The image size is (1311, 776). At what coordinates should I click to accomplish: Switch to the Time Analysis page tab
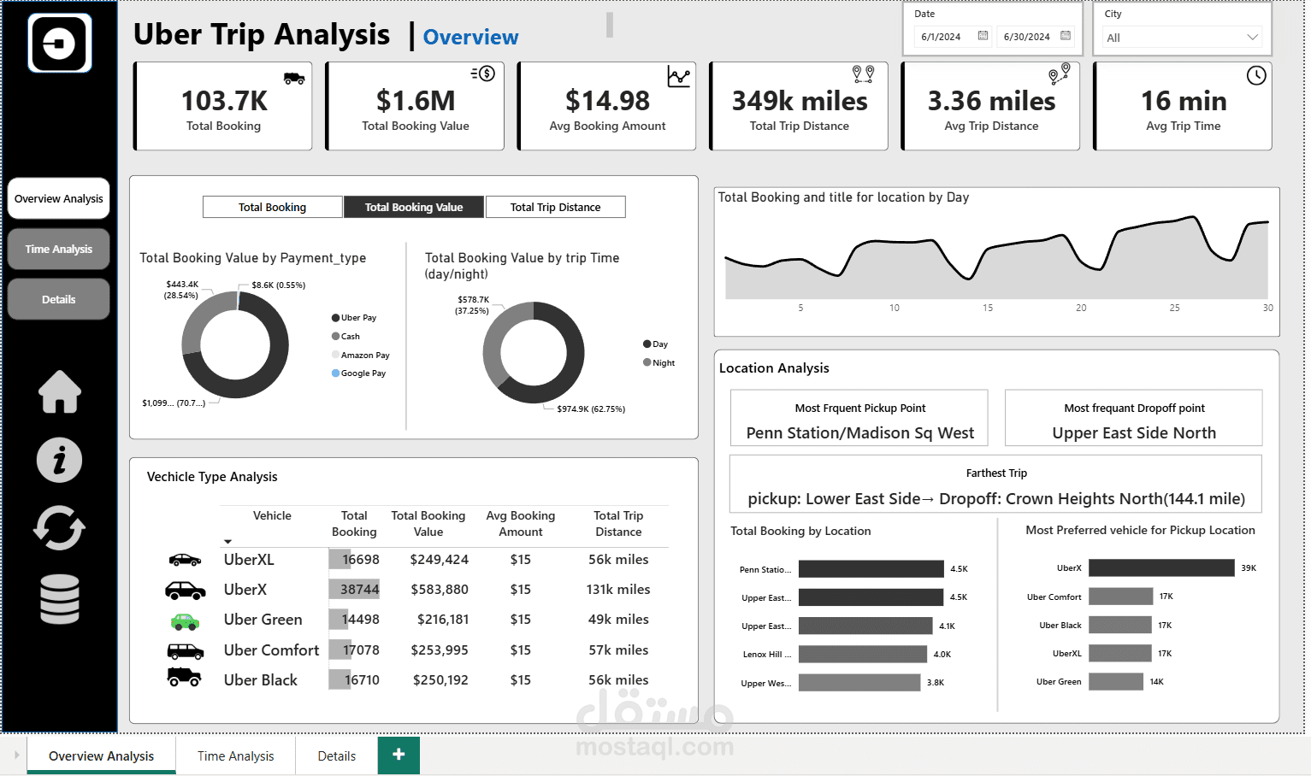[x=235, y=755]
